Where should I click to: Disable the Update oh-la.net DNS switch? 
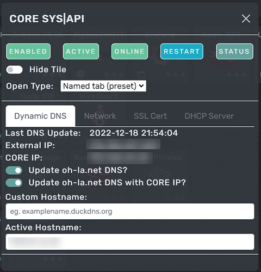pos(14,170)
